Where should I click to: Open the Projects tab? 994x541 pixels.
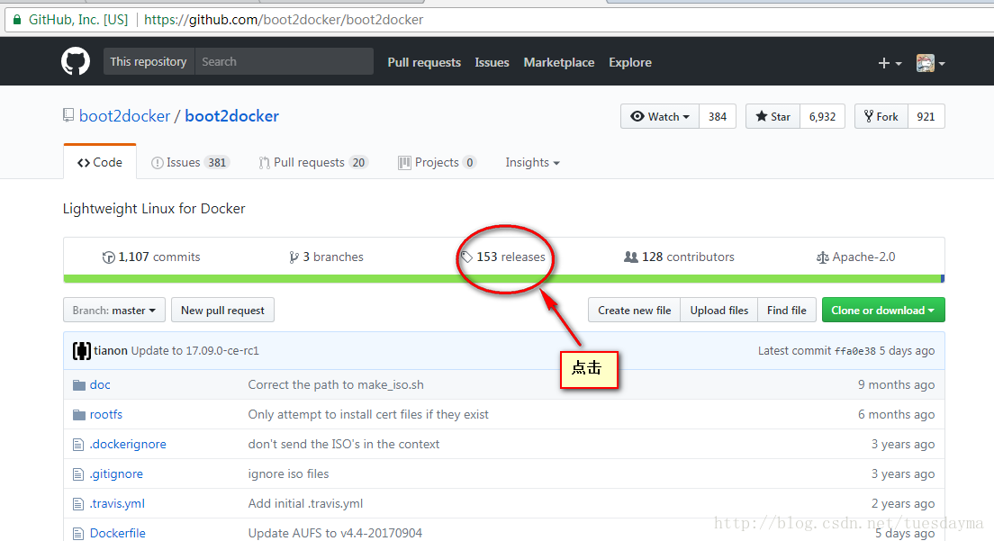(437, 162)
